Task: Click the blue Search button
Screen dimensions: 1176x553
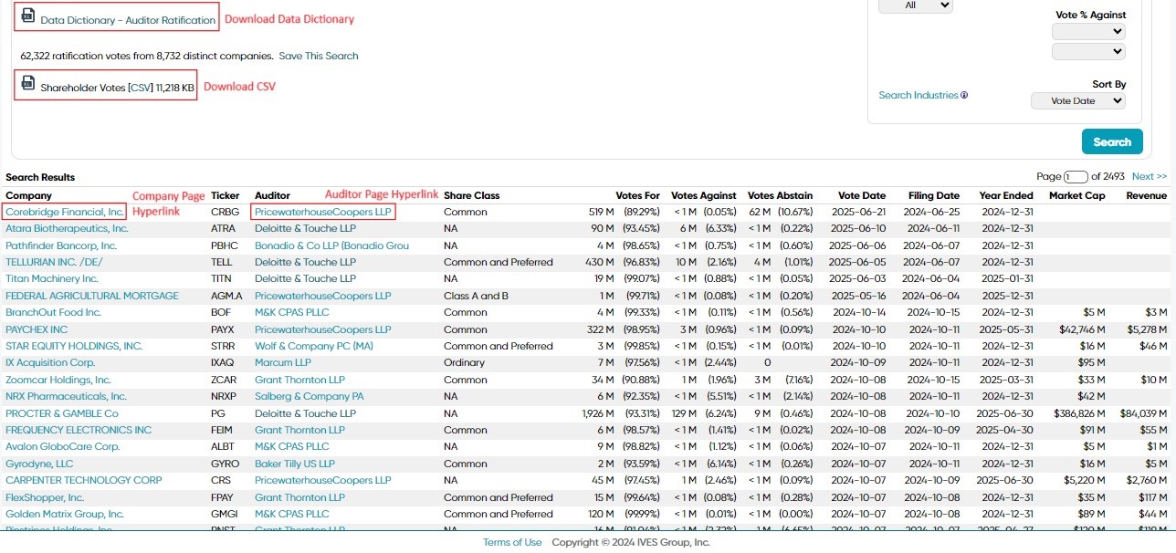Action: click(1112, 141)
